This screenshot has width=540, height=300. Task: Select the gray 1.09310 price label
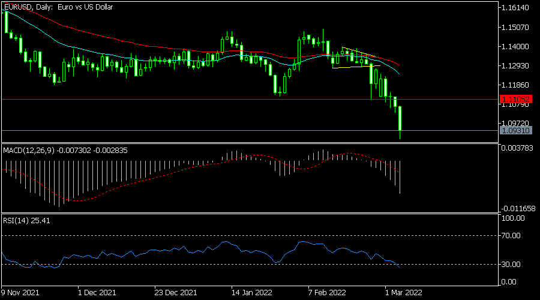point(515,131)
